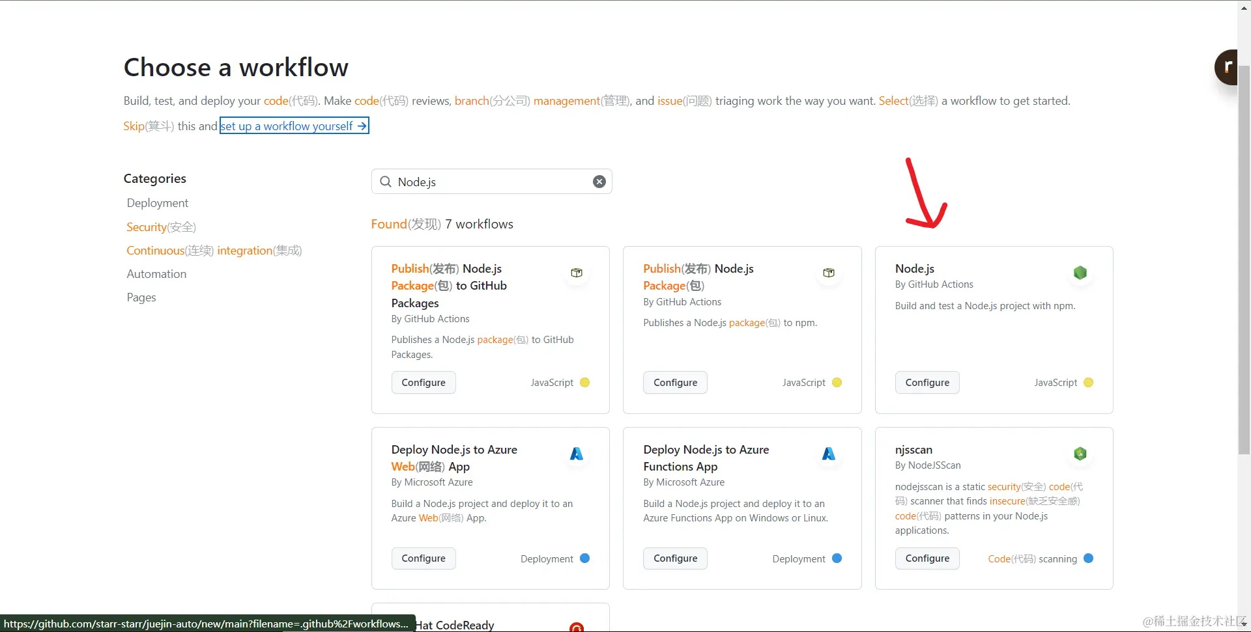Click the 'Code scanning' label on njsscan card
Screen dimensions: 1251x632
coord(1033,559)
